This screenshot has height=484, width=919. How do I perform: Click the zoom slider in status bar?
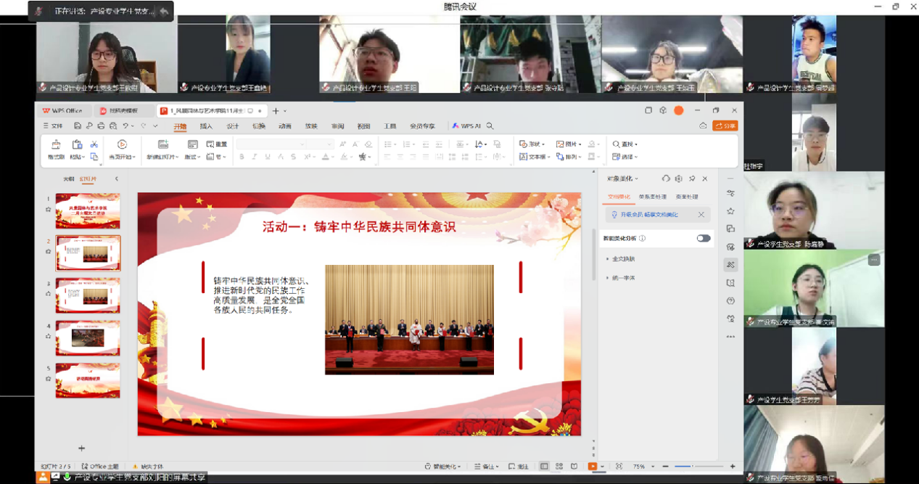(x=693, y=467)
